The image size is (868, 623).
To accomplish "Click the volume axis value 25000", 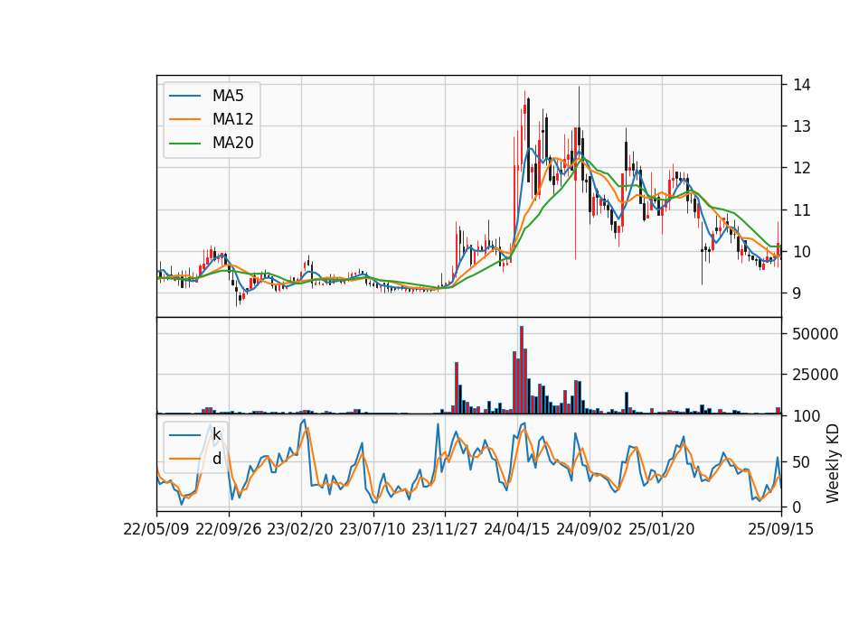I will tap(816, 375).
